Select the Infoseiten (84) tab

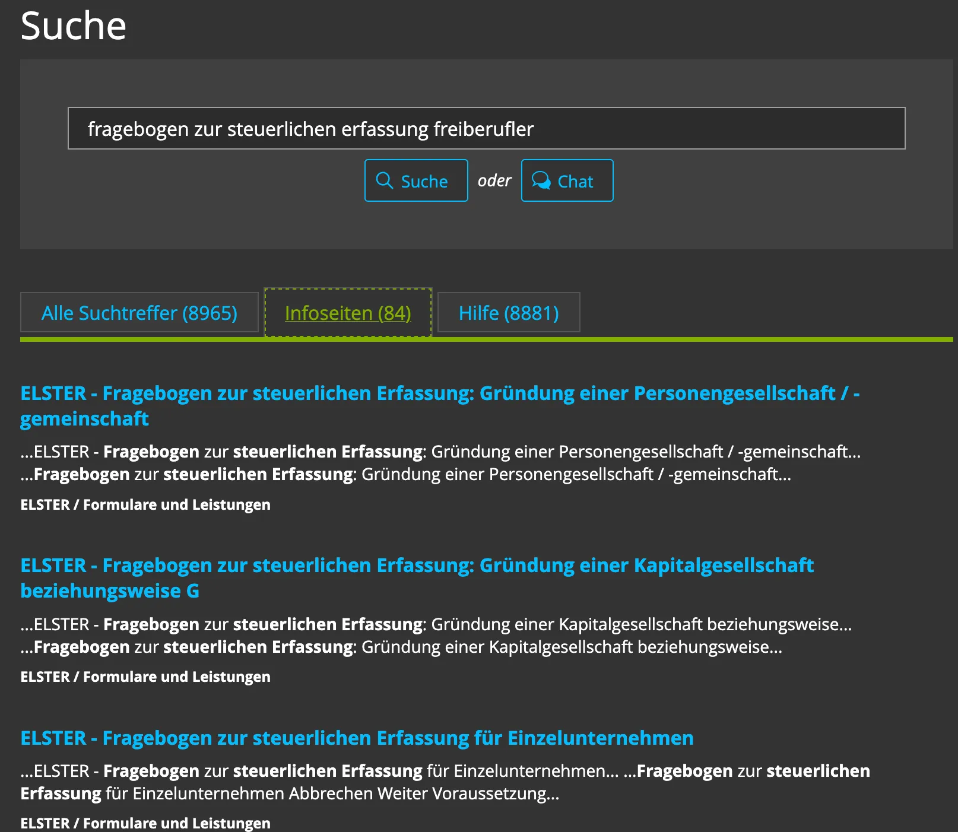tap(348, 313)
